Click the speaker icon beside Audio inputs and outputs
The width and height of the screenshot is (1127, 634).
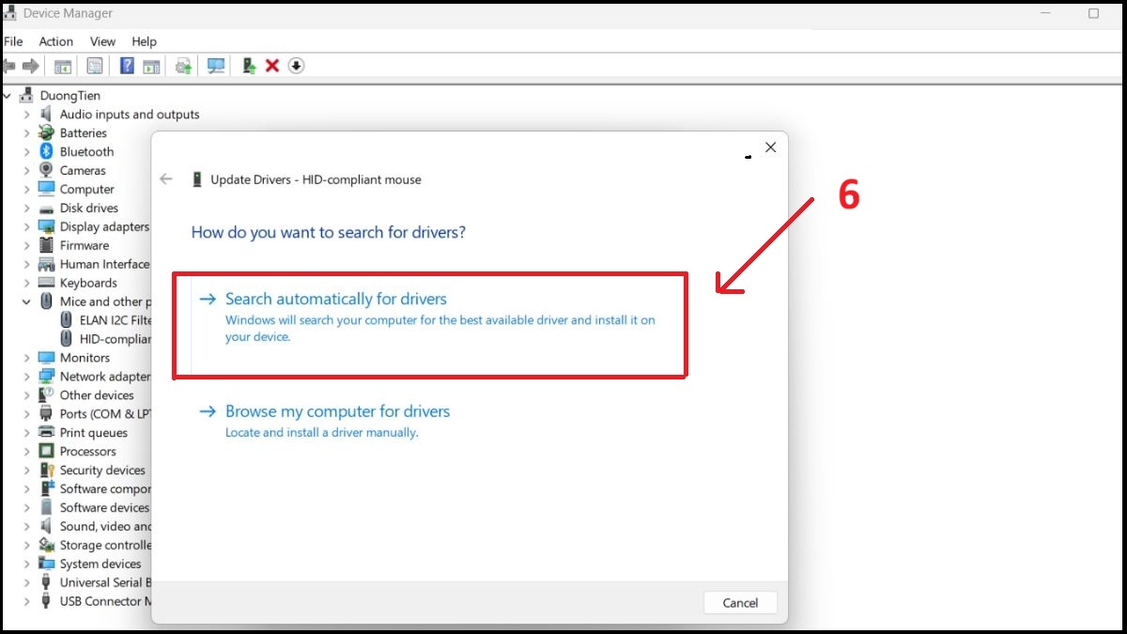point(46,115)
